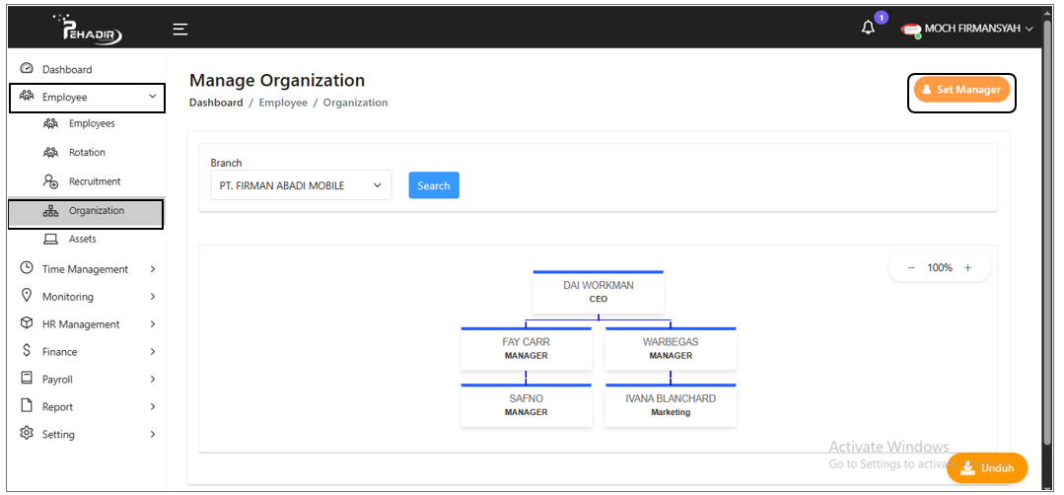Screen dimensions: 1064x495
Task: Select WARBEGAS manager node
Action: (x=671, y=348)
